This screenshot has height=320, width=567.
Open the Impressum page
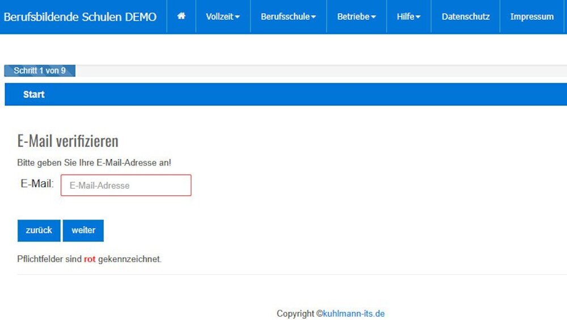[532, 17]
